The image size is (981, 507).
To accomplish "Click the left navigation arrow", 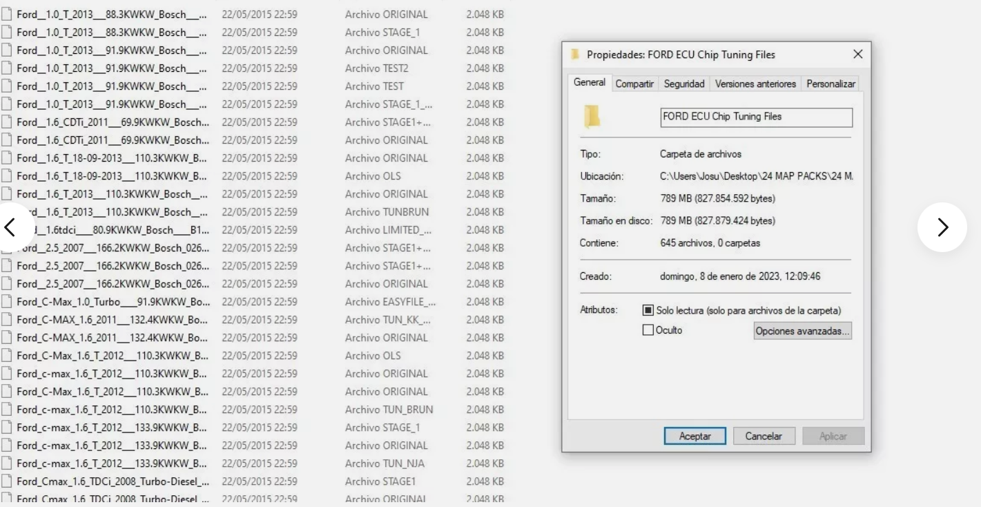I will [10, 227].
